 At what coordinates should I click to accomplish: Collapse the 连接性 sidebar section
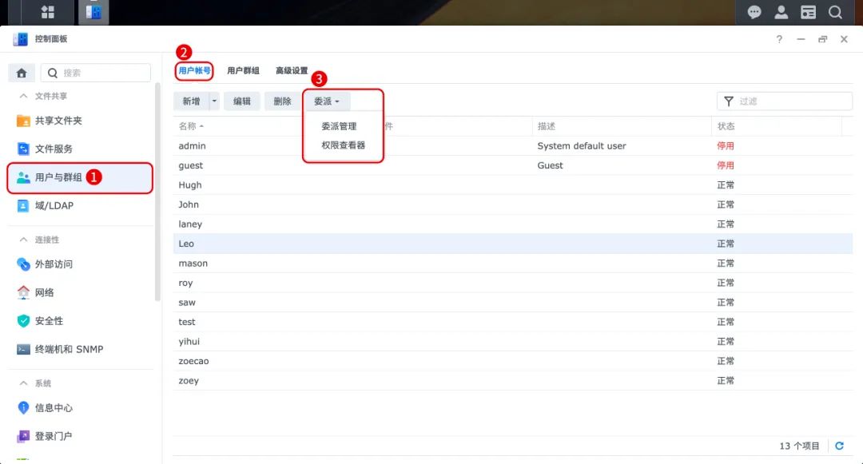(24, 240)
